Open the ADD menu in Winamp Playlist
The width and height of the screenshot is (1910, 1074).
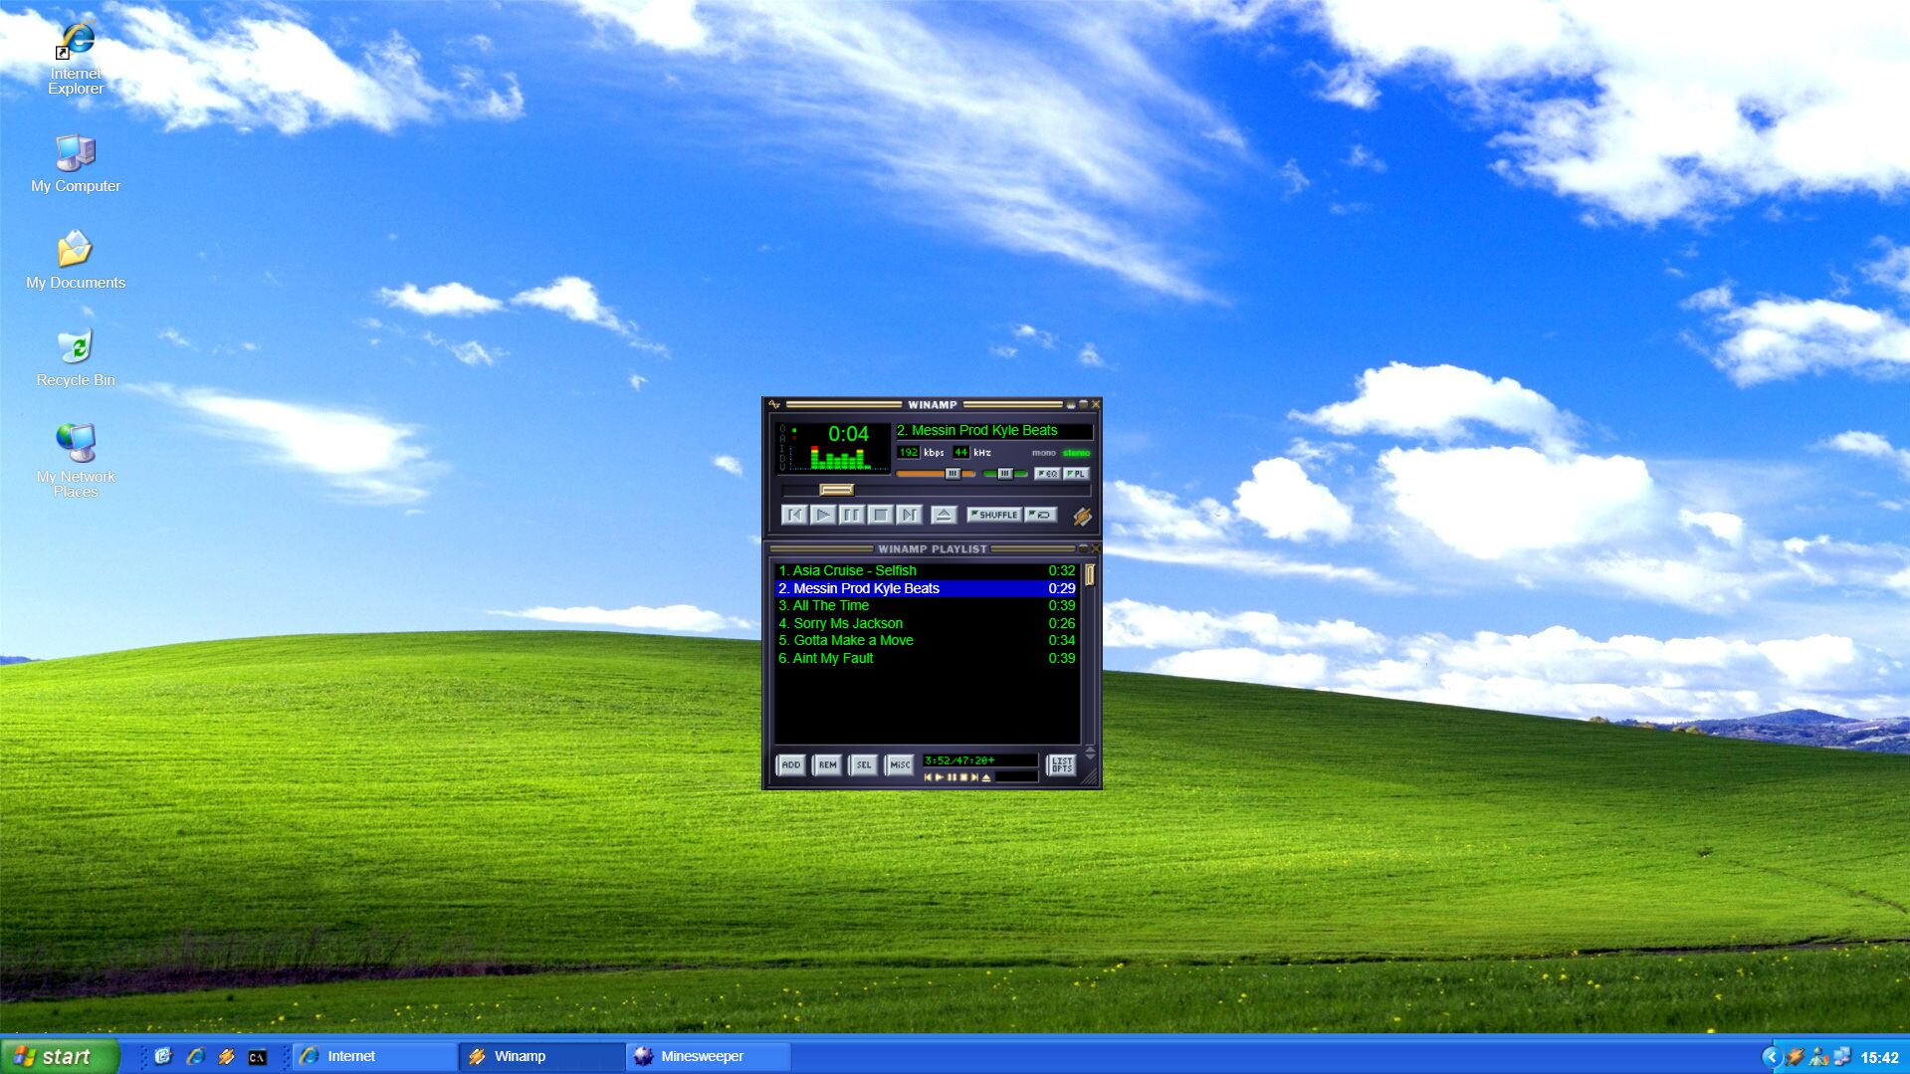pos(791,765)
